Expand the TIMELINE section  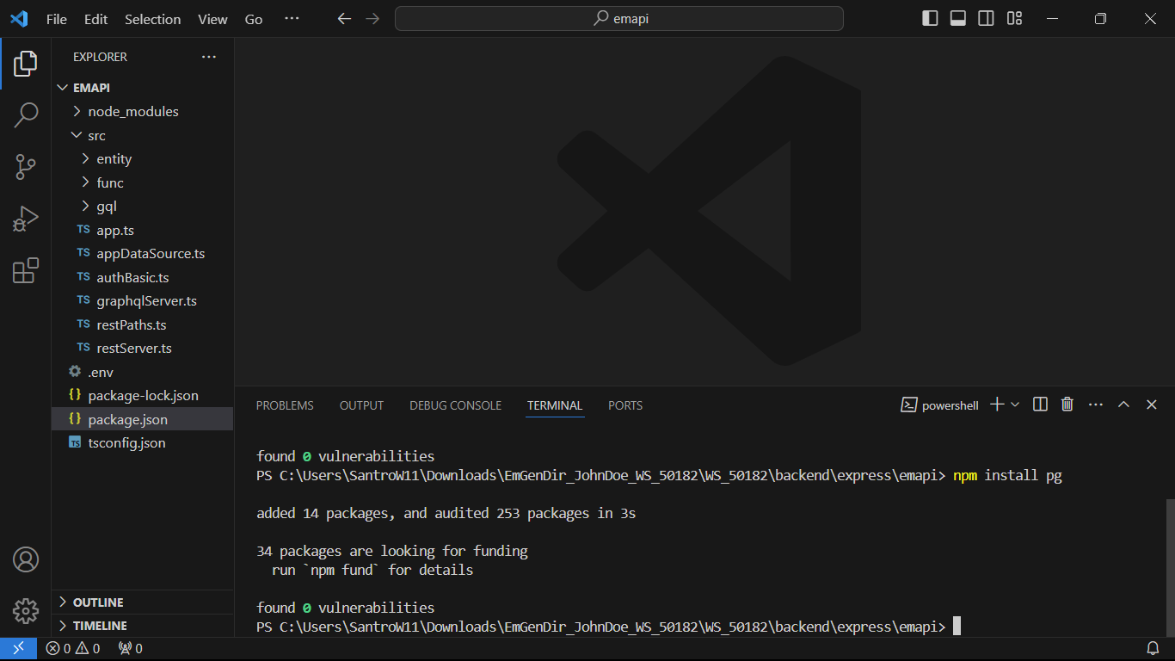(143, 626)
